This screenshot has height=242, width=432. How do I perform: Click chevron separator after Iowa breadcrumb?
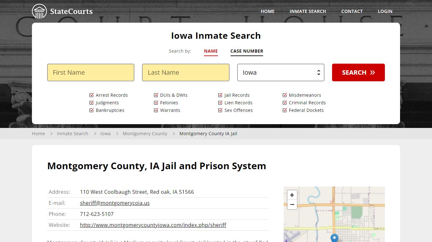pos(117,134)
